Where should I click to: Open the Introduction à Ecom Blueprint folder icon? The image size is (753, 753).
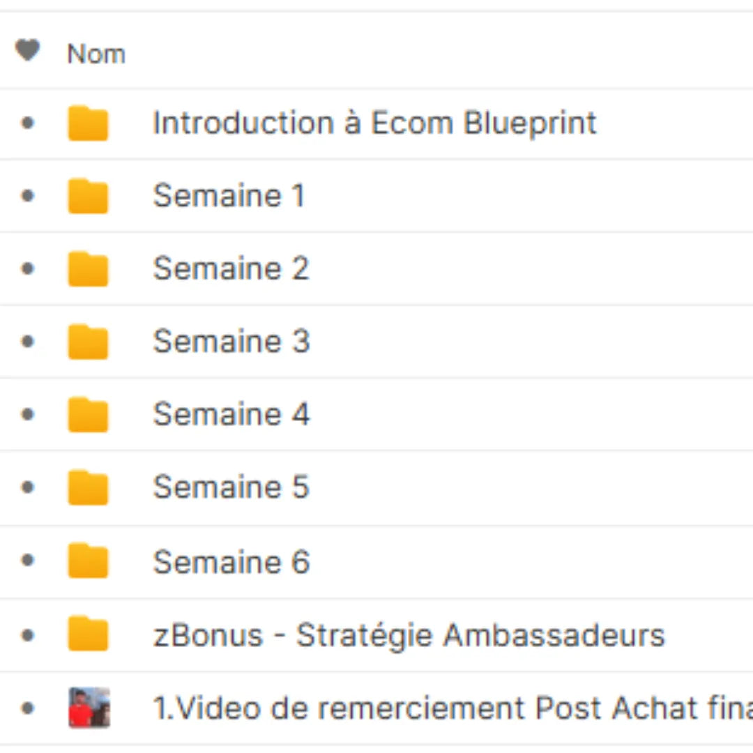coord(88,123)
